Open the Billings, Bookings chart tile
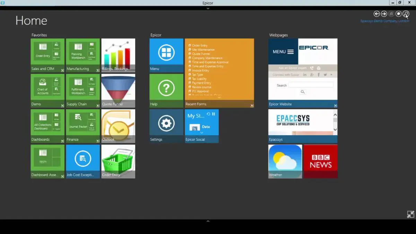 click(118, 55)
